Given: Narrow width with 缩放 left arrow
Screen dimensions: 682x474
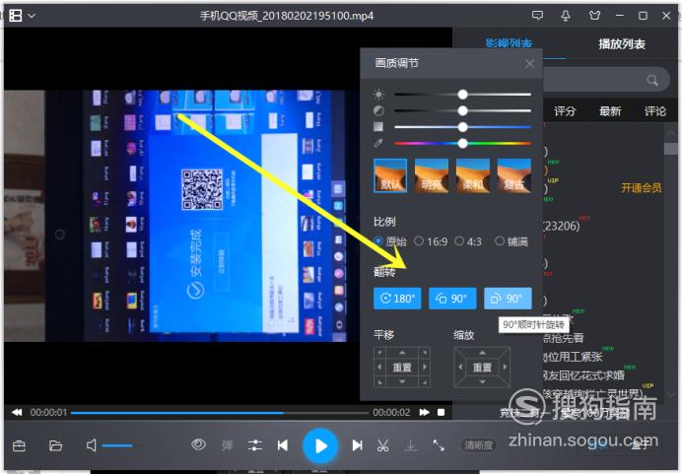Looking at the screenshot, I should [x=460, y=367].
